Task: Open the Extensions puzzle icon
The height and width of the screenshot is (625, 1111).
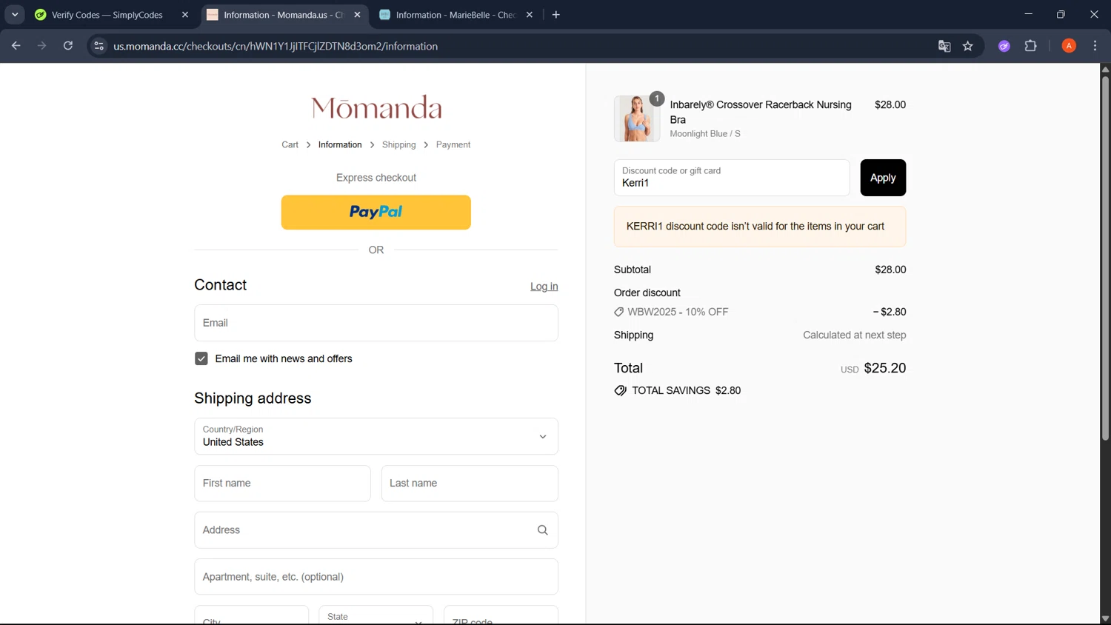Action: (1030, 46)
